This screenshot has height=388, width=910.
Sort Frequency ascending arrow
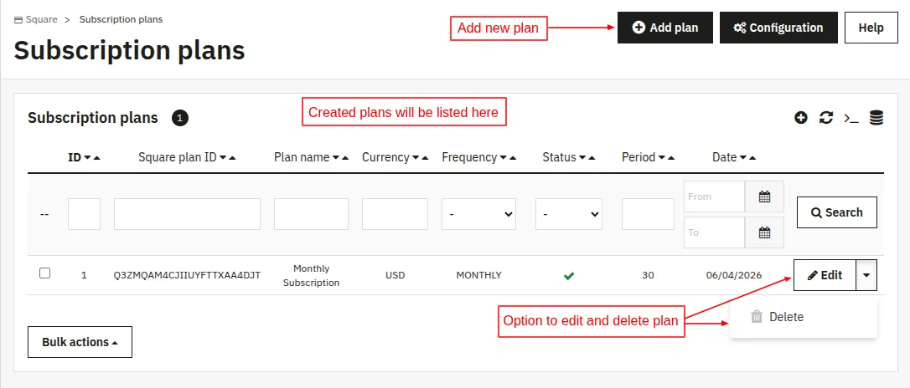click(x=513, y=157)
